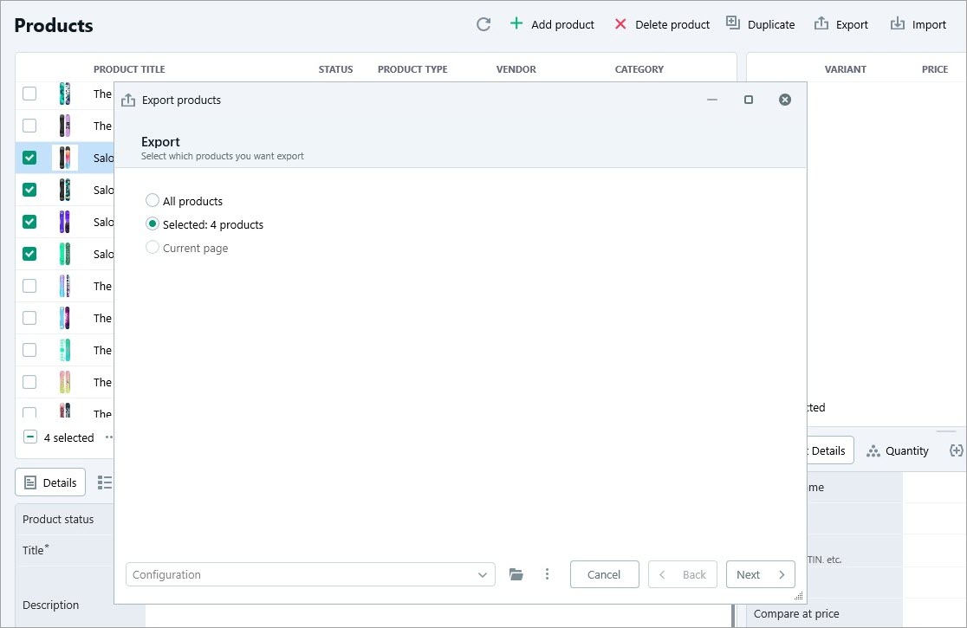Uncheck the purple snowboard row checkbox
The image size is (967, 628).
pos(29,222)
